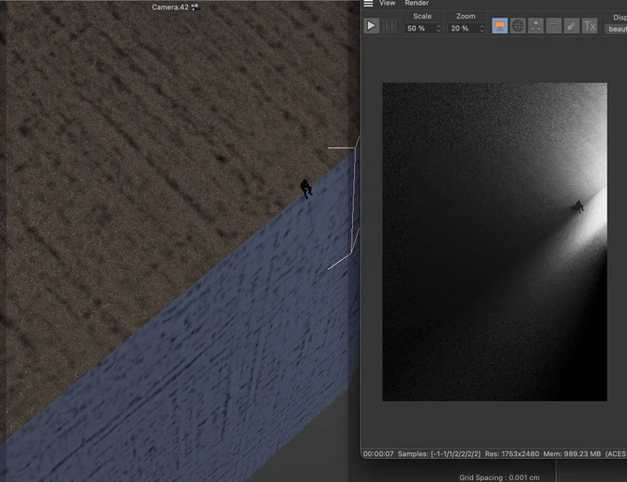
Task: Adjust the Scale stepper arrows
Action: (438, 29)
